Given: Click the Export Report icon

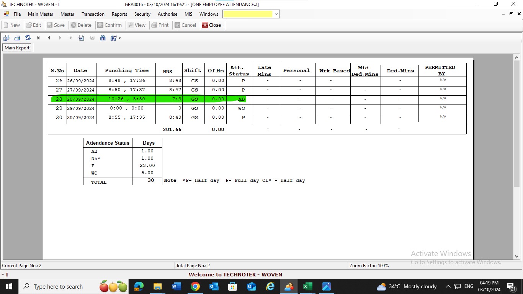Looking at the screenshot, I should pyautogui.click(x=7, y=38).
